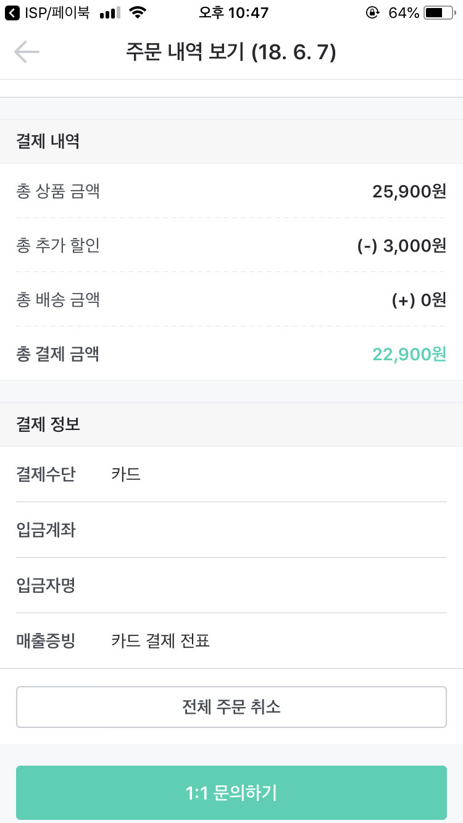Return to ISP/페이북 app via status bar
This screenshot has height=823, width=463.
(x=47, y=12)
